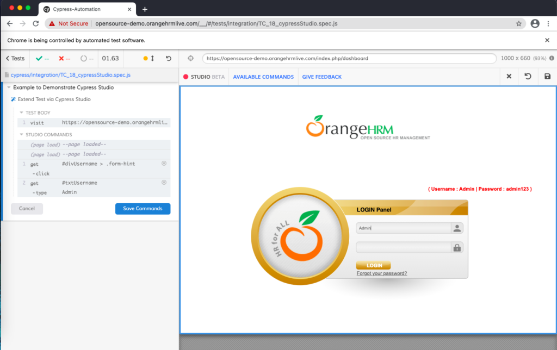Open the selector playground crosshair icon

pos(190,58)
